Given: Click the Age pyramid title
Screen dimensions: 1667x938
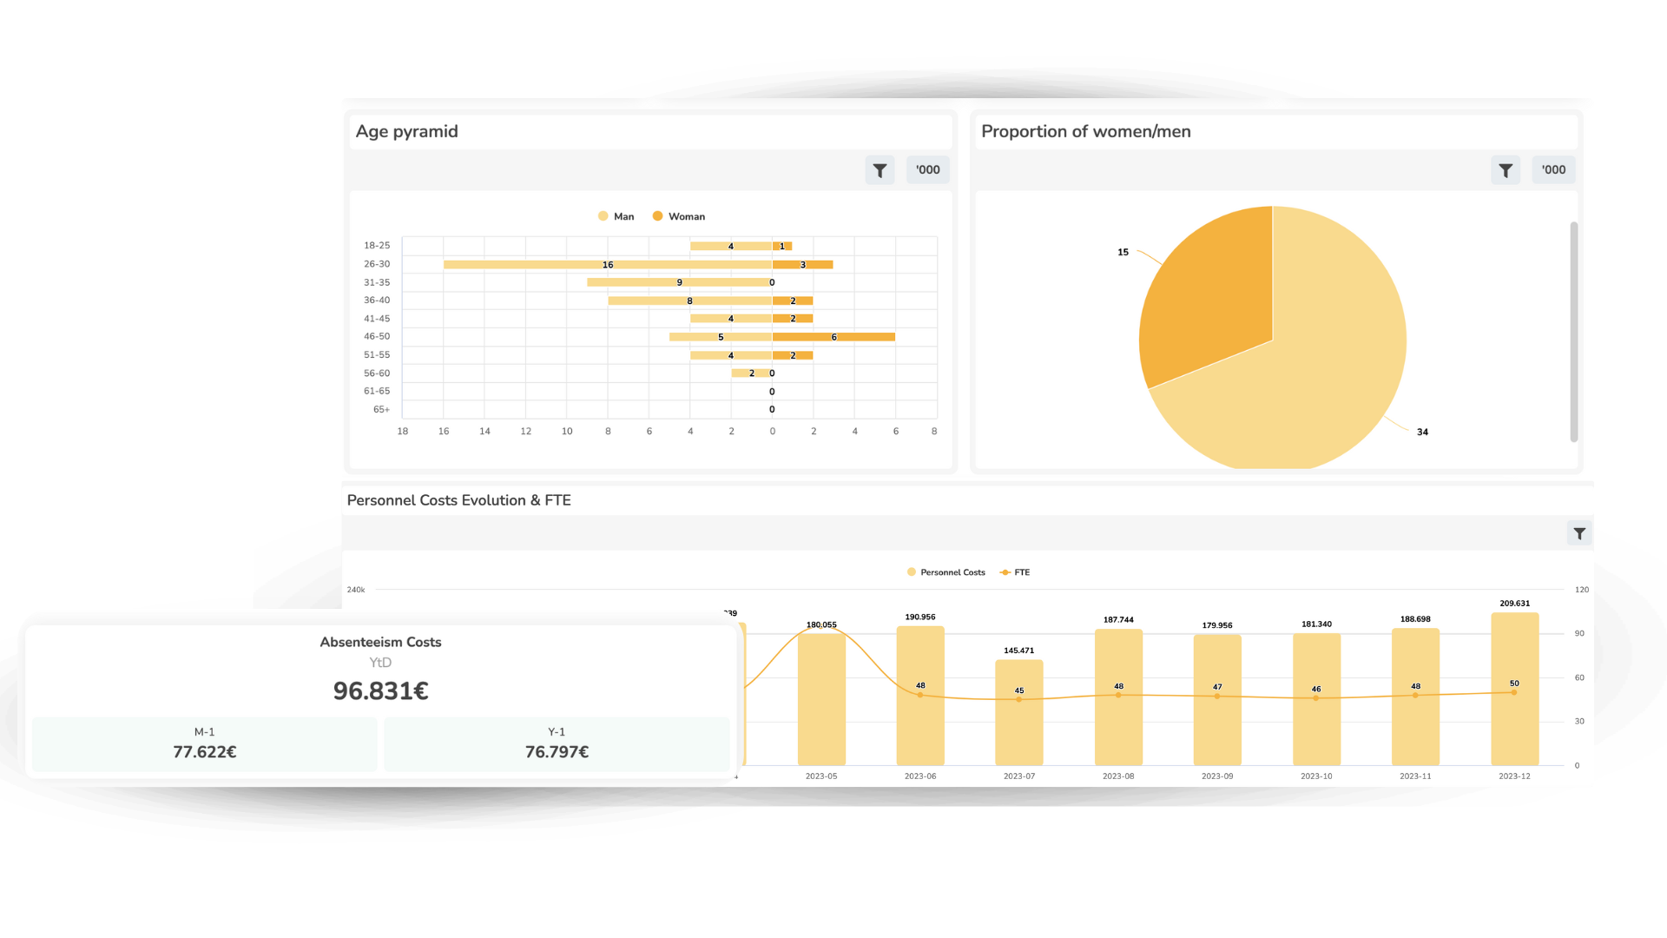Looking at the screenshot, I should 406,131.
